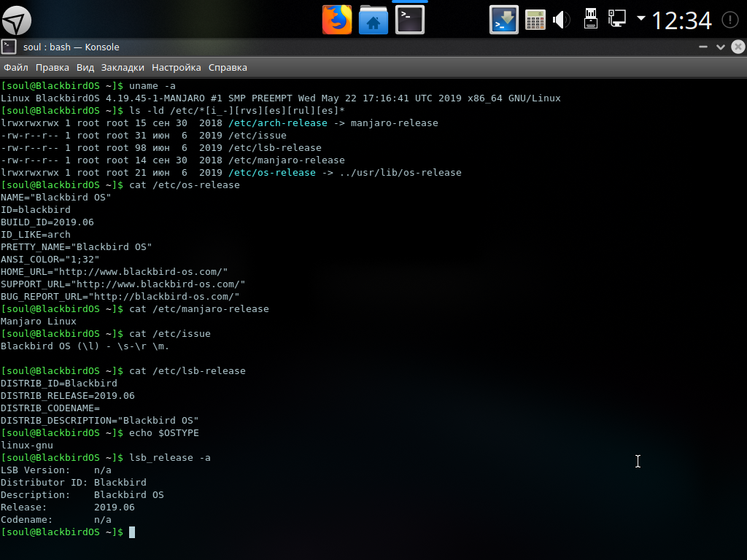Click the "cat /etc/os-release" command

185,184
